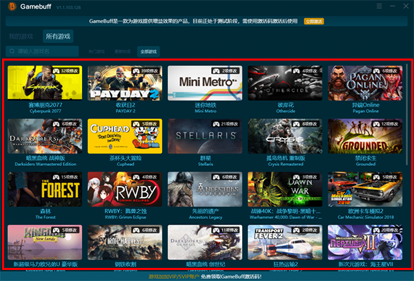Click the gamepad mod-count badge on Othercide
The width and height of the screenshot is (414, 281).
[x=306, y=71]
